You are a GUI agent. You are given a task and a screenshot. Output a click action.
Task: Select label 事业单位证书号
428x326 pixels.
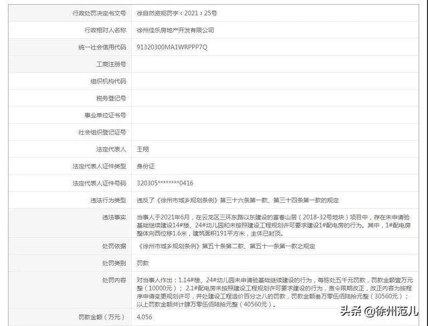point(106,115)
